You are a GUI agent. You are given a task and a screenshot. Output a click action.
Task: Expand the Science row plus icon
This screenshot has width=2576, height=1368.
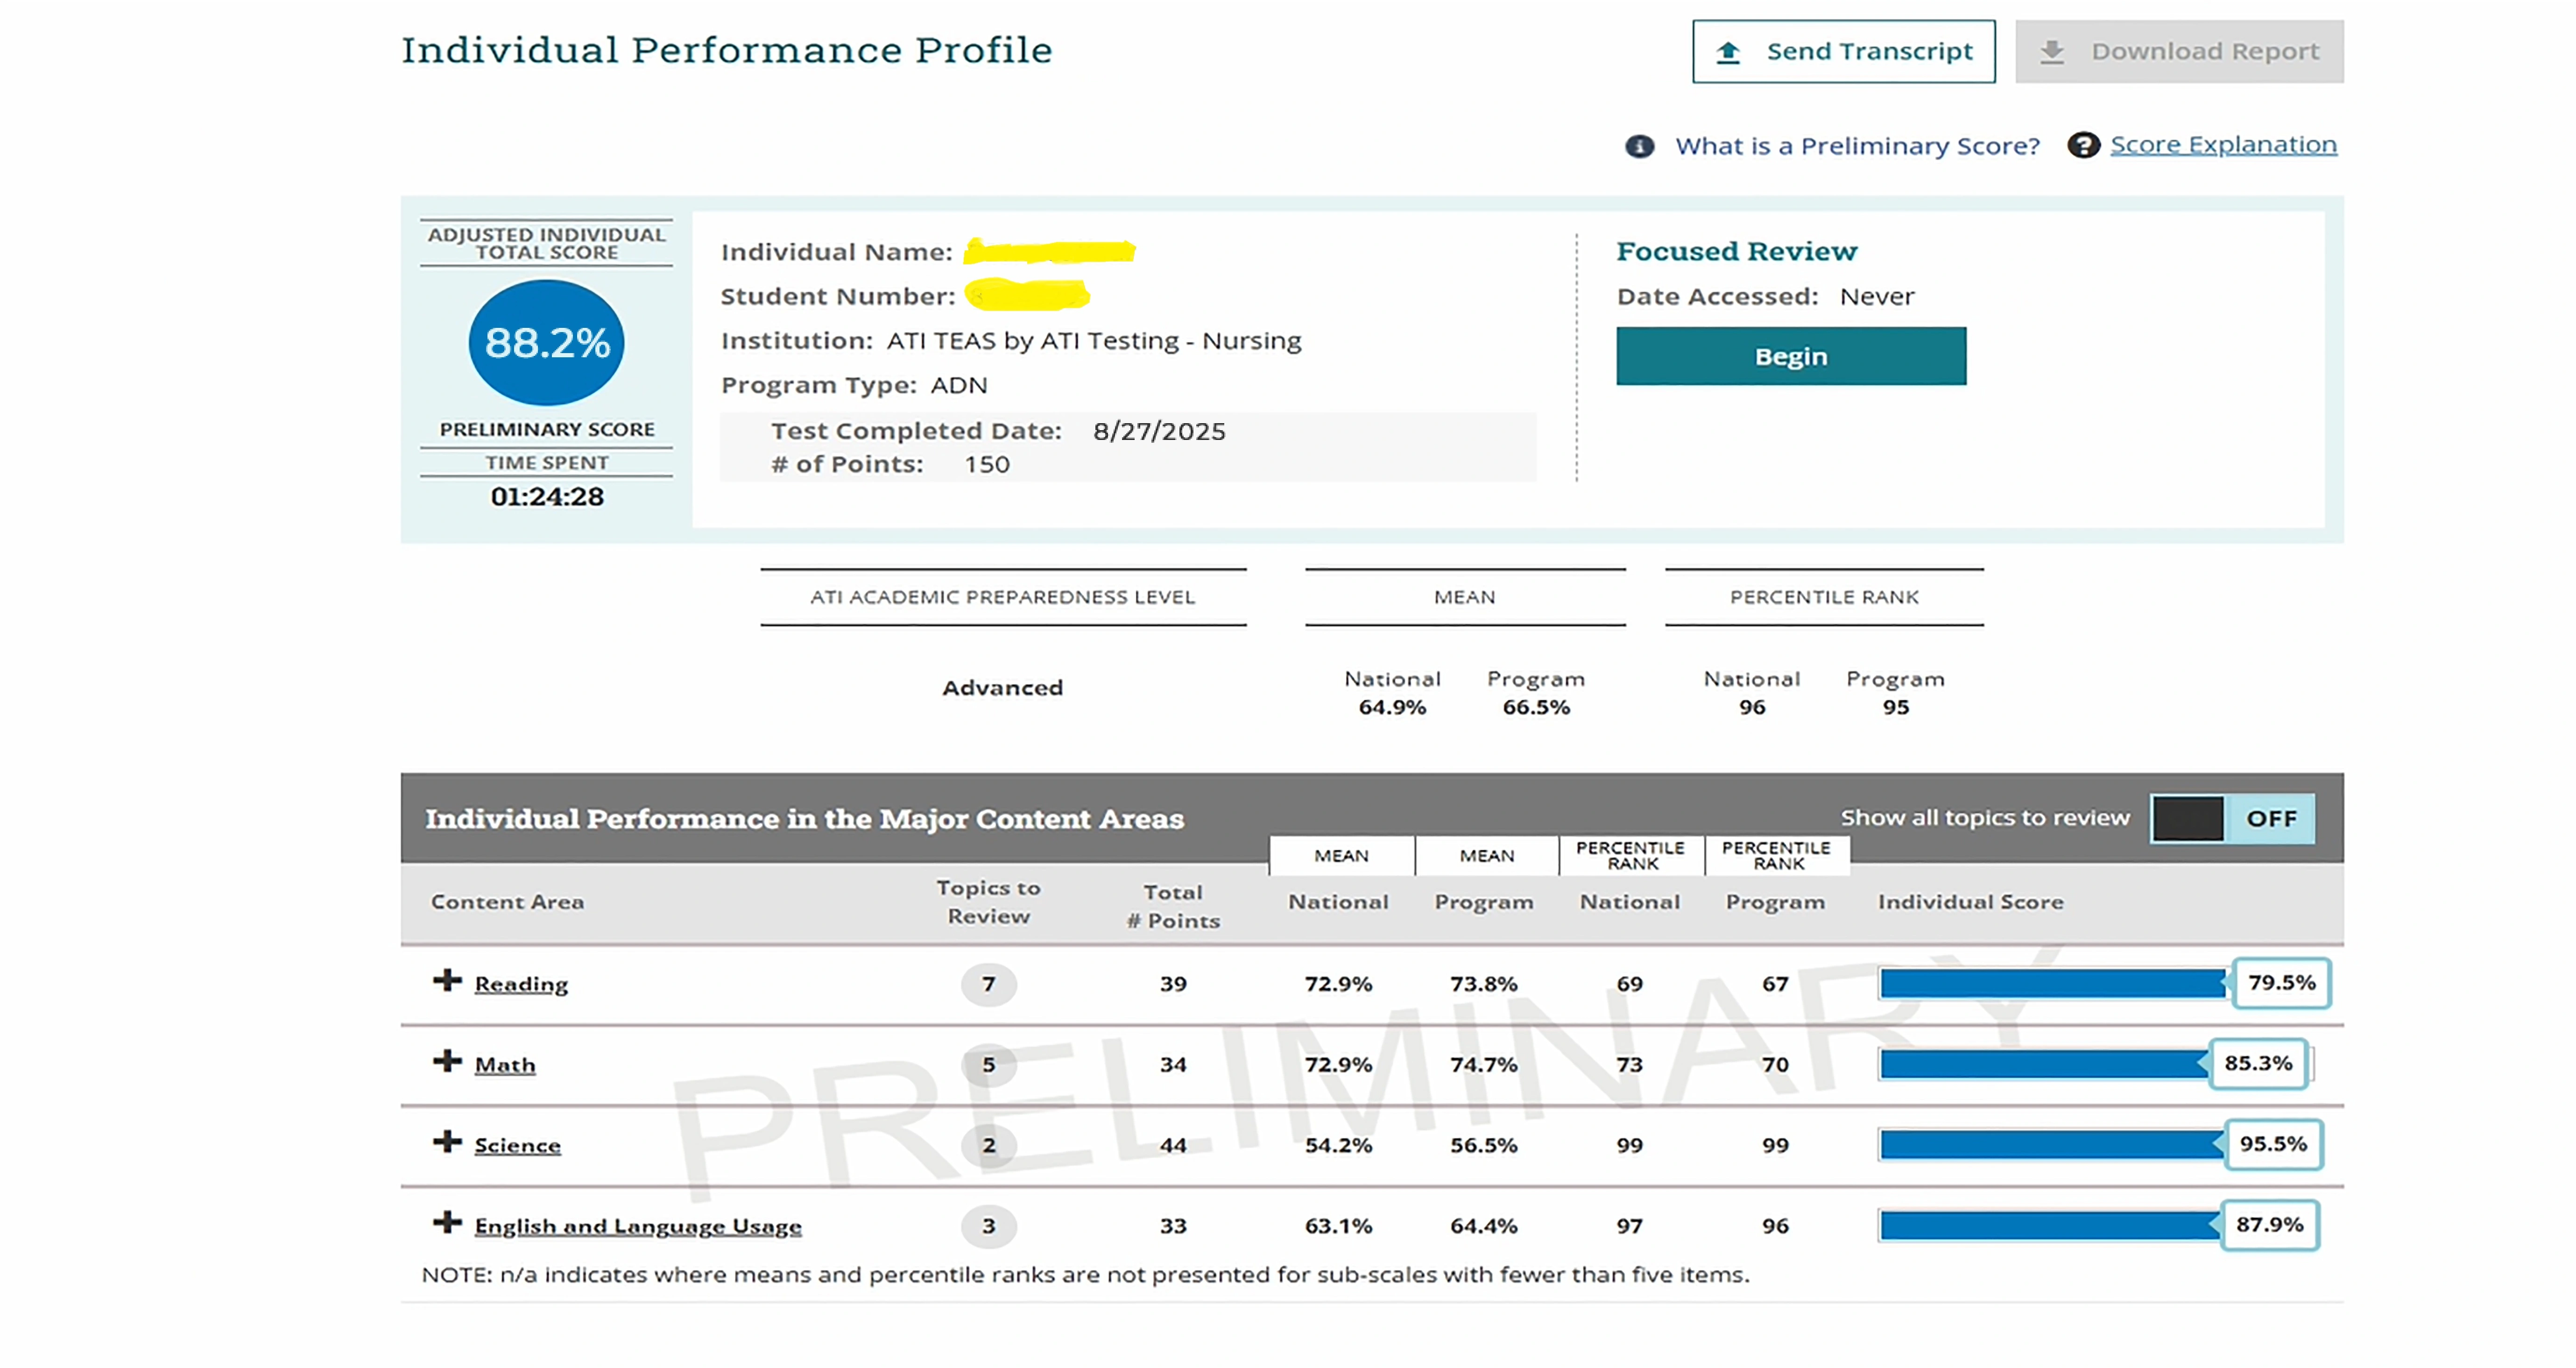pos(447,1142)
